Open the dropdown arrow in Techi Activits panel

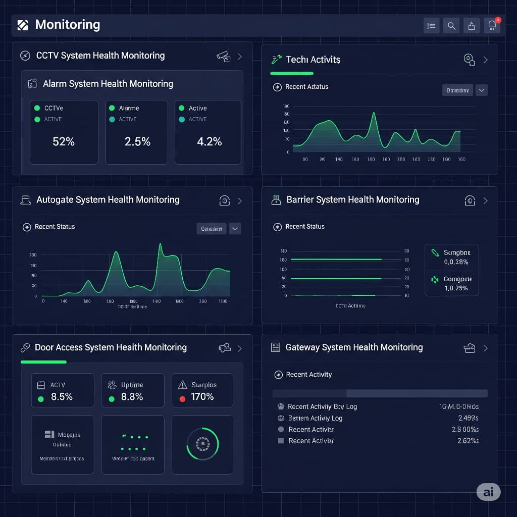[x=482, y=90]
